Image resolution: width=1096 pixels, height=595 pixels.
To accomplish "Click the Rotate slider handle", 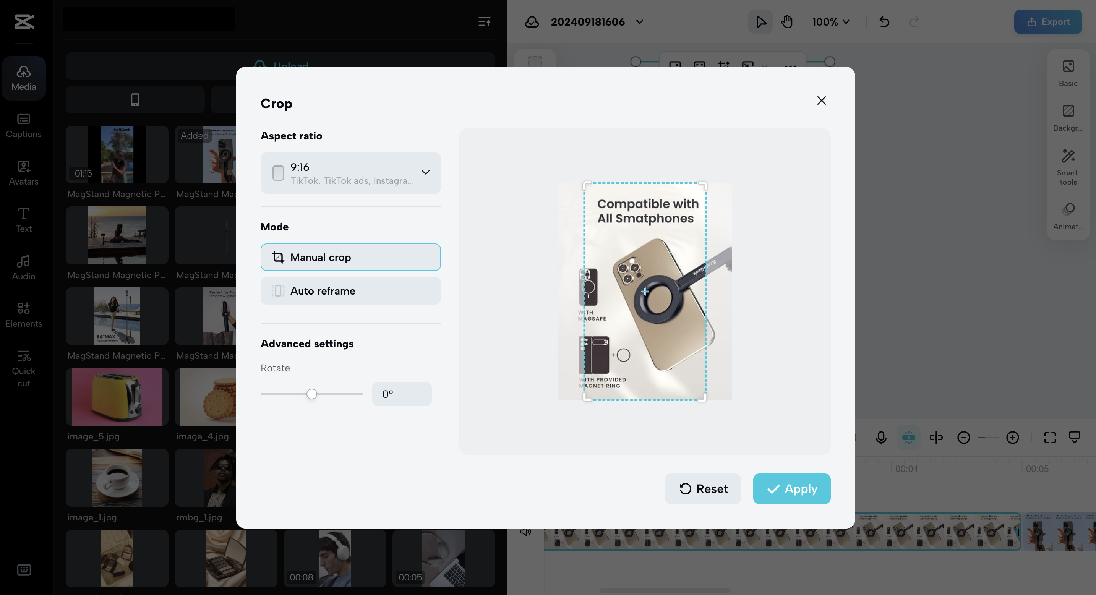I will pos(311,394).
